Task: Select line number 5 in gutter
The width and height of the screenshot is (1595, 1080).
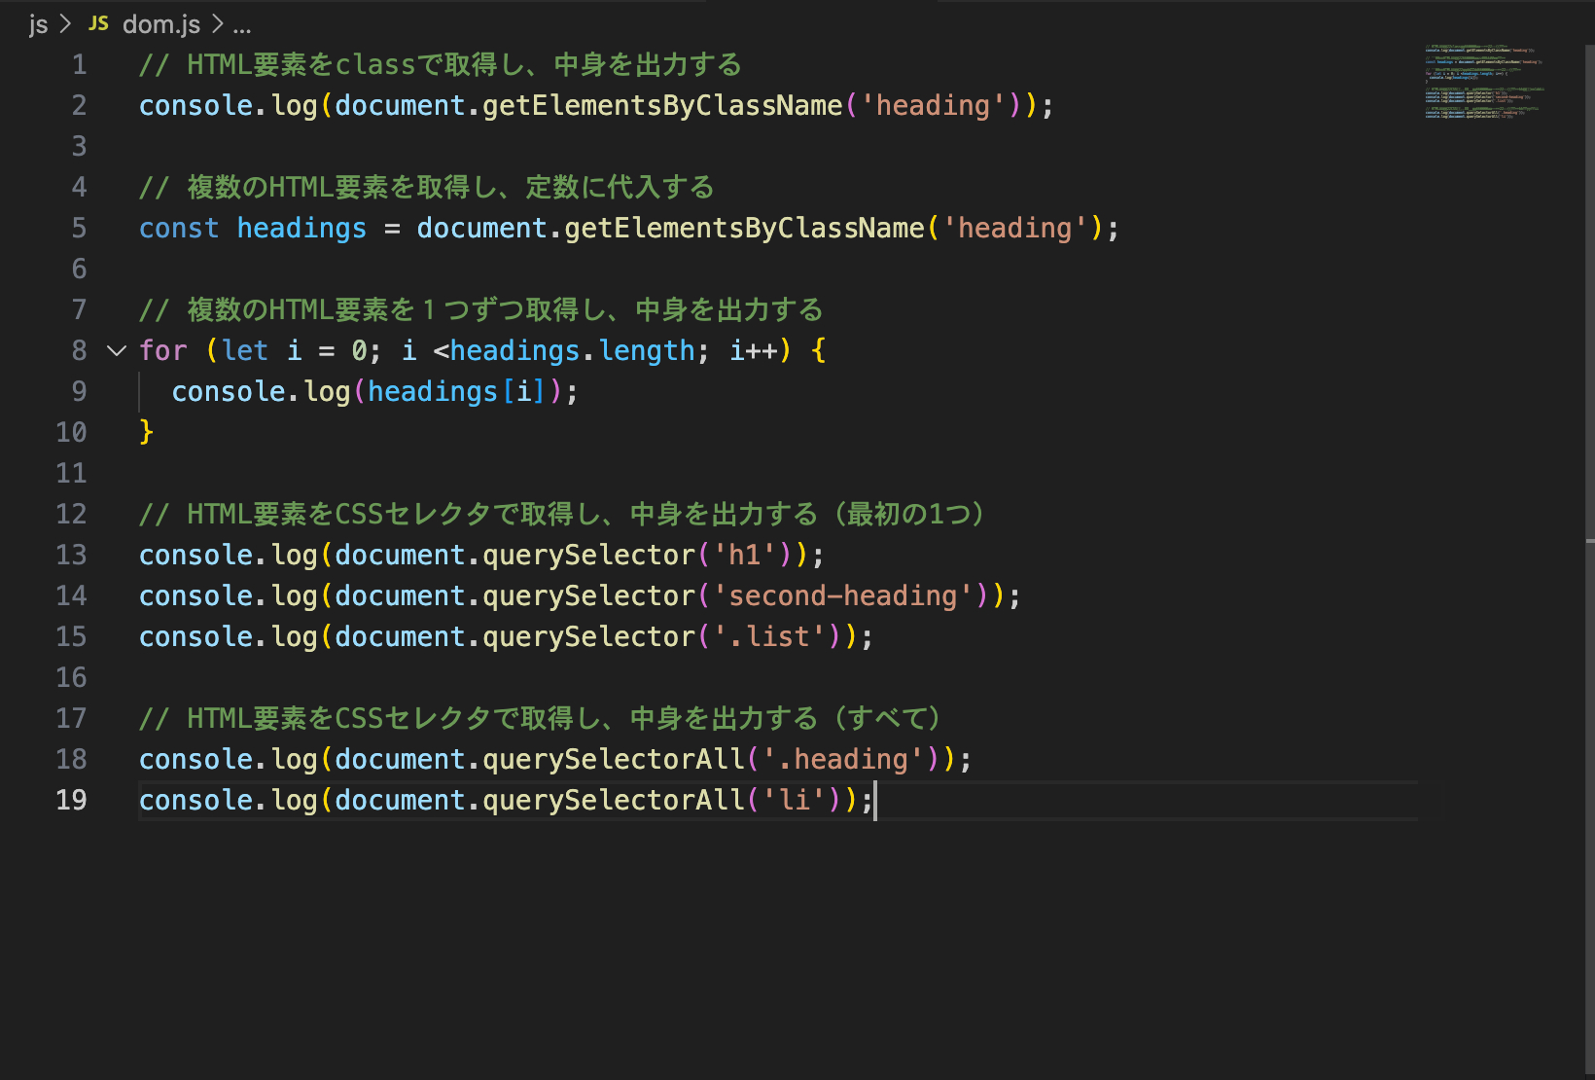Action: pyautogui.click(x=79, y=229)
